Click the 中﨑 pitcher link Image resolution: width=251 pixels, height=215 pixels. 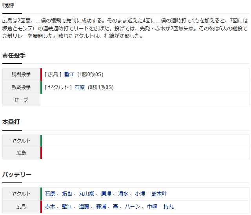[x=152, y=206]
